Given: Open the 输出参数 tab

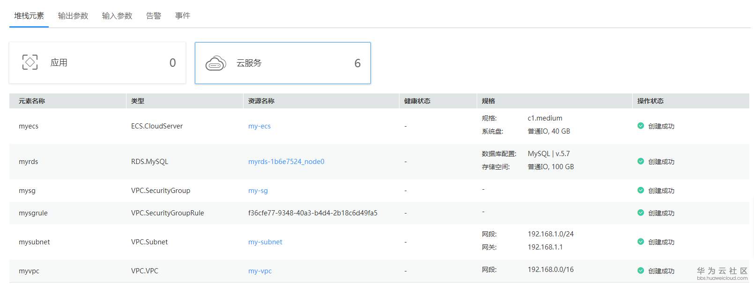Looking at the screenshot, I should 73,16.
